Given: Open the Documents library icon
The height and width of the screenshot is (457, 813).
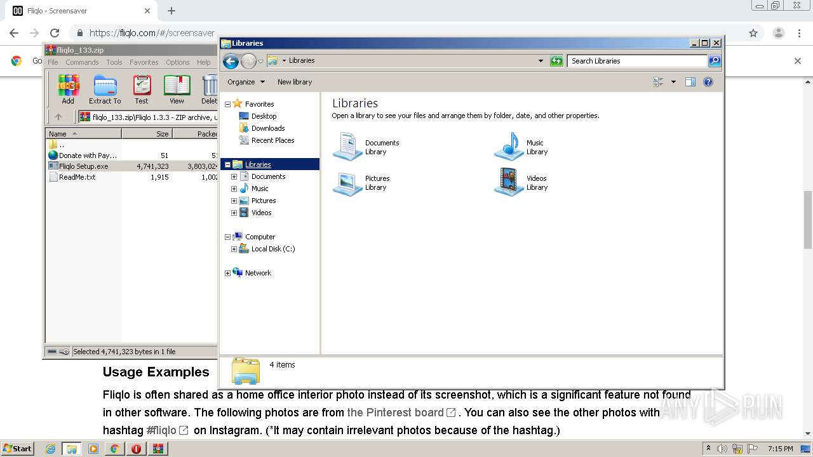Looking at the screenshot, I should click(347, 147).
